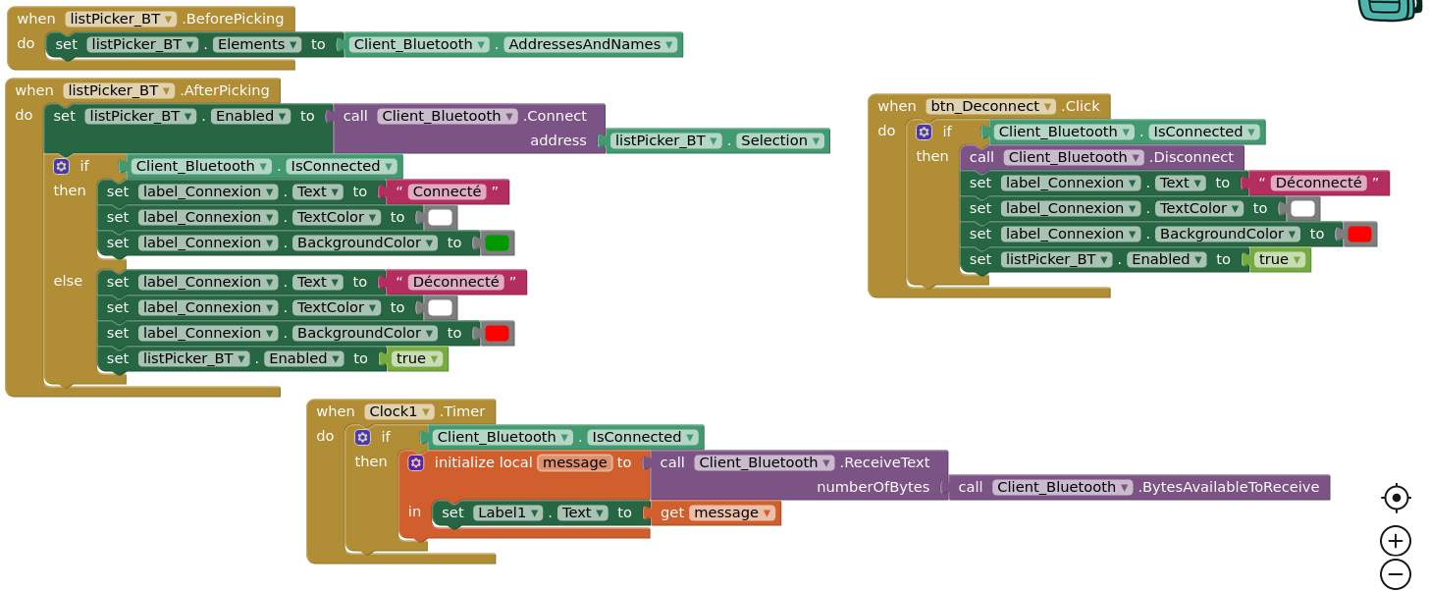Image resolution: width=1429 pixels, height=591 pixels.
Task: Click the crosshair icon to recenter the workspace
Action: coord(1396,499)
